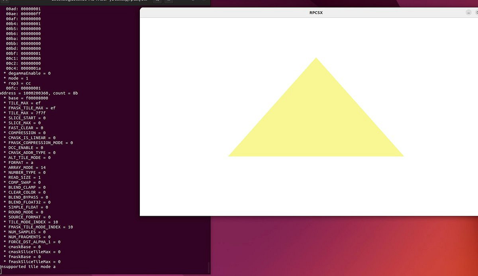Minimize the RPCSX window

point(469,13)
